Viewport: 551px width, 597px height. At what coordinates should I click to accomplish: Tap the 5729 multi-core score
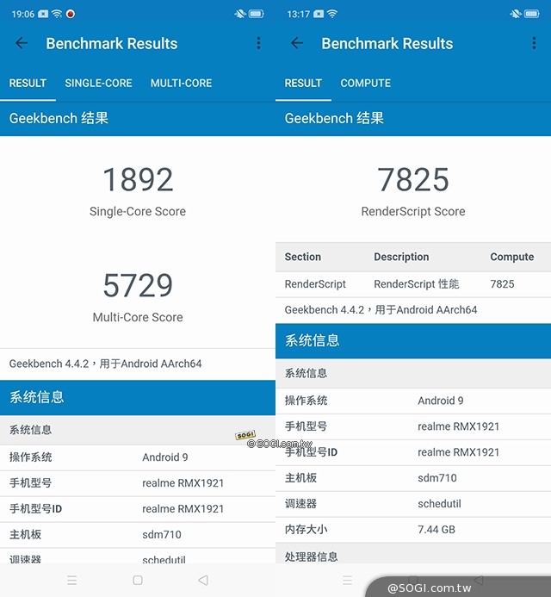pyautogui.click(x=138, y=285)
